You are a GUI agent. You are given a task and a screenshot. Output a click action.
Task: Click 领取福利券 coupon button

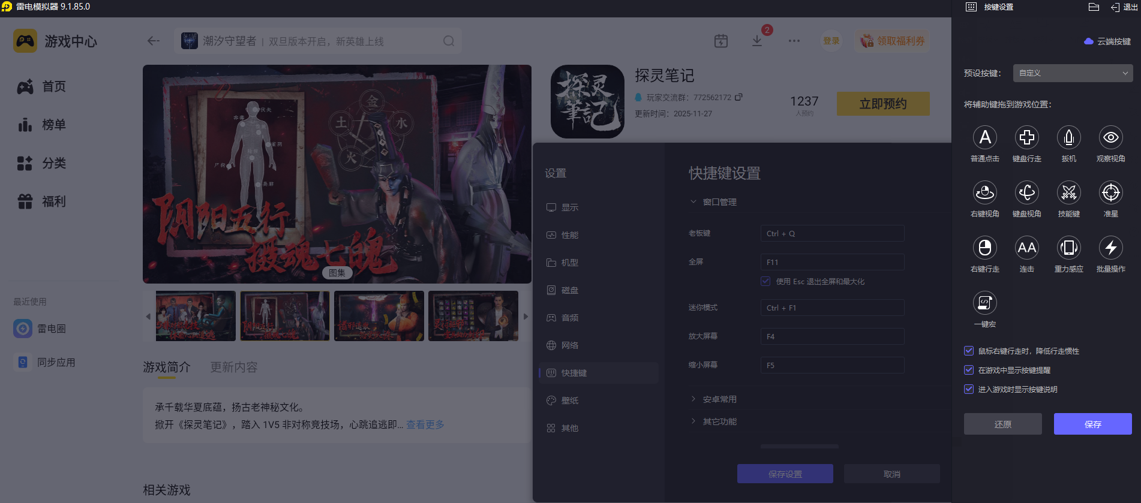click(893, 41)
